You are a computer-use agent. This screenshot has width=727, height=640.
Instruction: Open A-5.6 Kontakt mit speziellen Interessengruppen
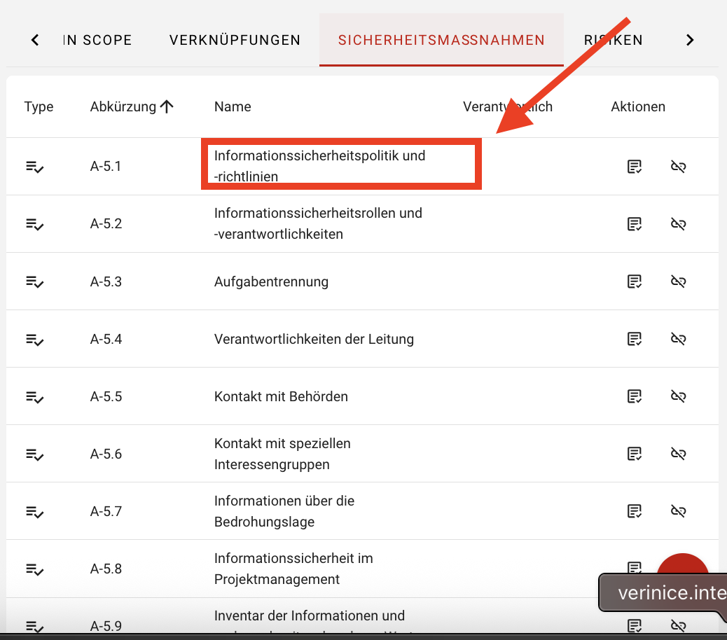(x=282, y=453)
